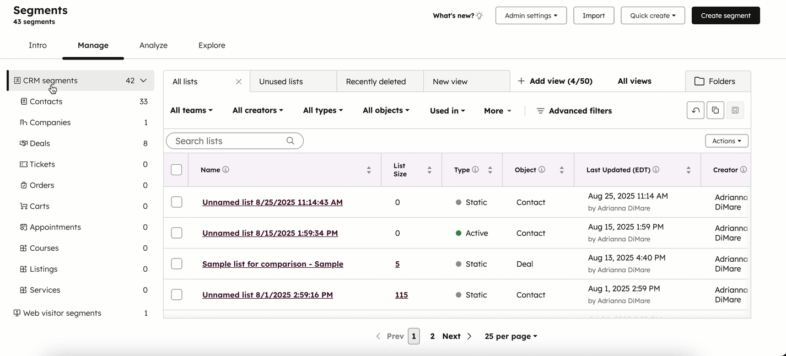Select the Unused lists view tab
This screenshot has width=786, height=356.
click(281, 81)
